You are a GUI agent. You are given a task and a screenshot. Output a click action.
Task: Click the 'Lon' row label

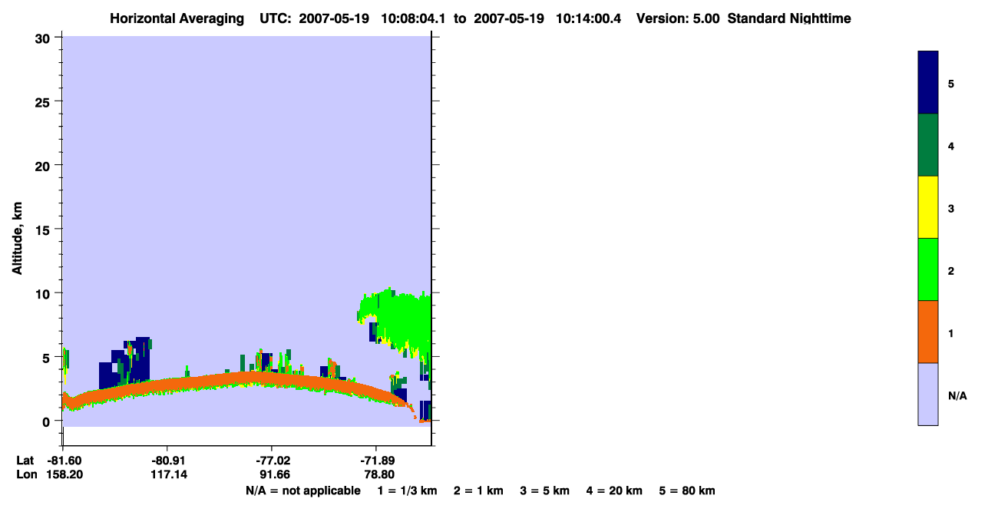tap(25, 474)
